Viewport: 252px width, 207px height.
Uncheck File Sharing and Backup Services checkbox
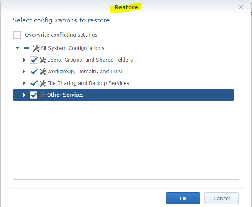[34, 83]
